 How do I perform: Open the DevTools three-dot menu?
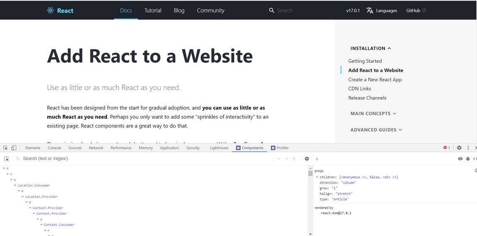click(x=468, y=148)
